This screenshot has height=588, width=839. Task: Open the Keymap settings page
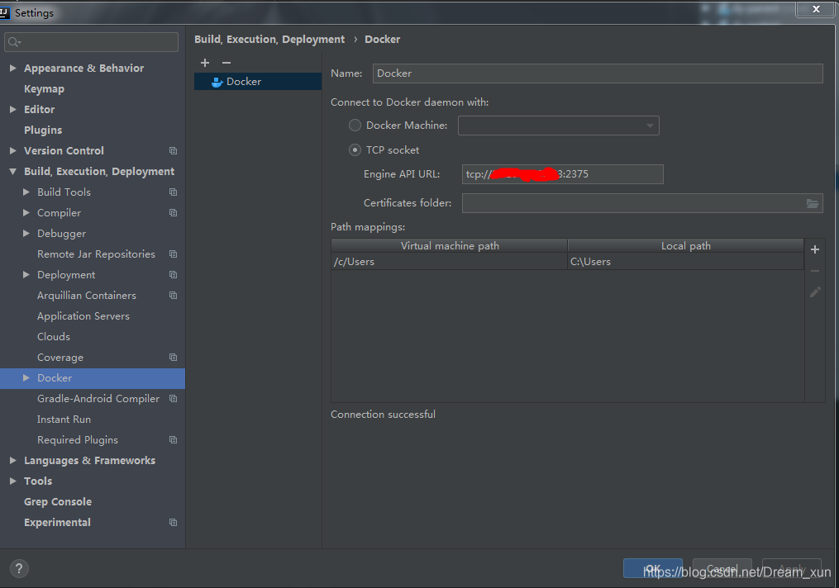[44, 89]
